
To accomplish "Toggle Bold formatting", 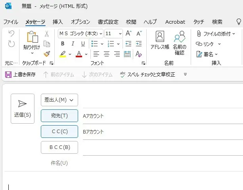I will tap(63, 44).
